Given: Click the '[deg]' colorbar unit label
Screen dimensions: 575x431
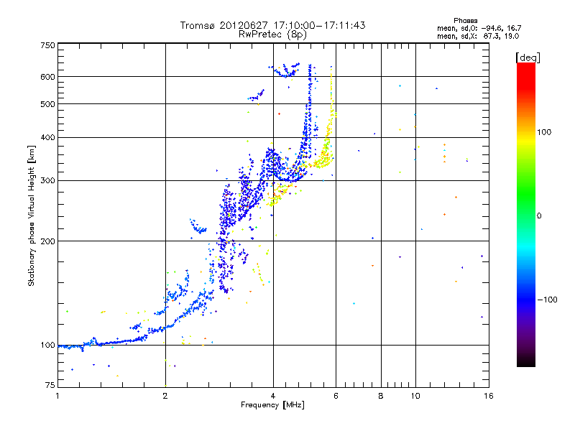Looking at the screenshot, I should (x=528, y=57).
